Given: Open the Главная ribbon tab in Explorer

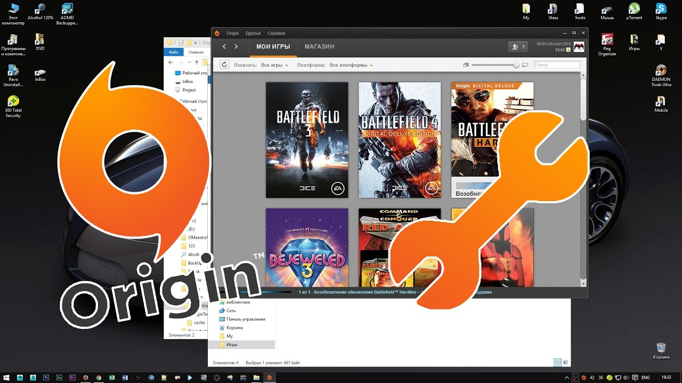Looking at the screenshot, I should [x=196, y=52].
